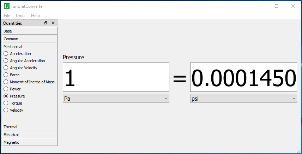Open the Pa source unit dropdown
The width and height of the screenshot is (302, 154).
click(116, 99)
